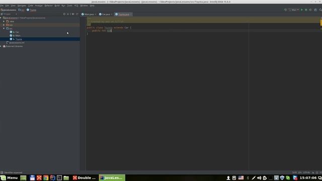Open the Files manager from the taskbar
The width and height of the screenshot is (322, 181).
pos(66,177)
